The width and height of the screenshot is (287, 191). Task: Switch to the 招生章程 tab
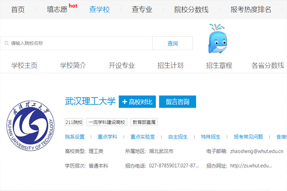219,65
